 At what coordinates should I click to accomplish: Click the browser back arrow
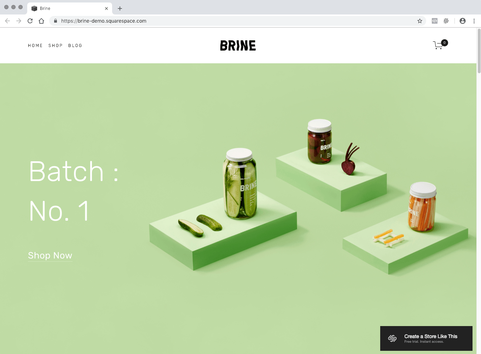click(x=7, y=21)
